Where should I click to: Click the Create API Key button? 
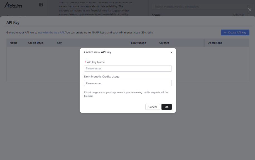click(x=235, y=33)
